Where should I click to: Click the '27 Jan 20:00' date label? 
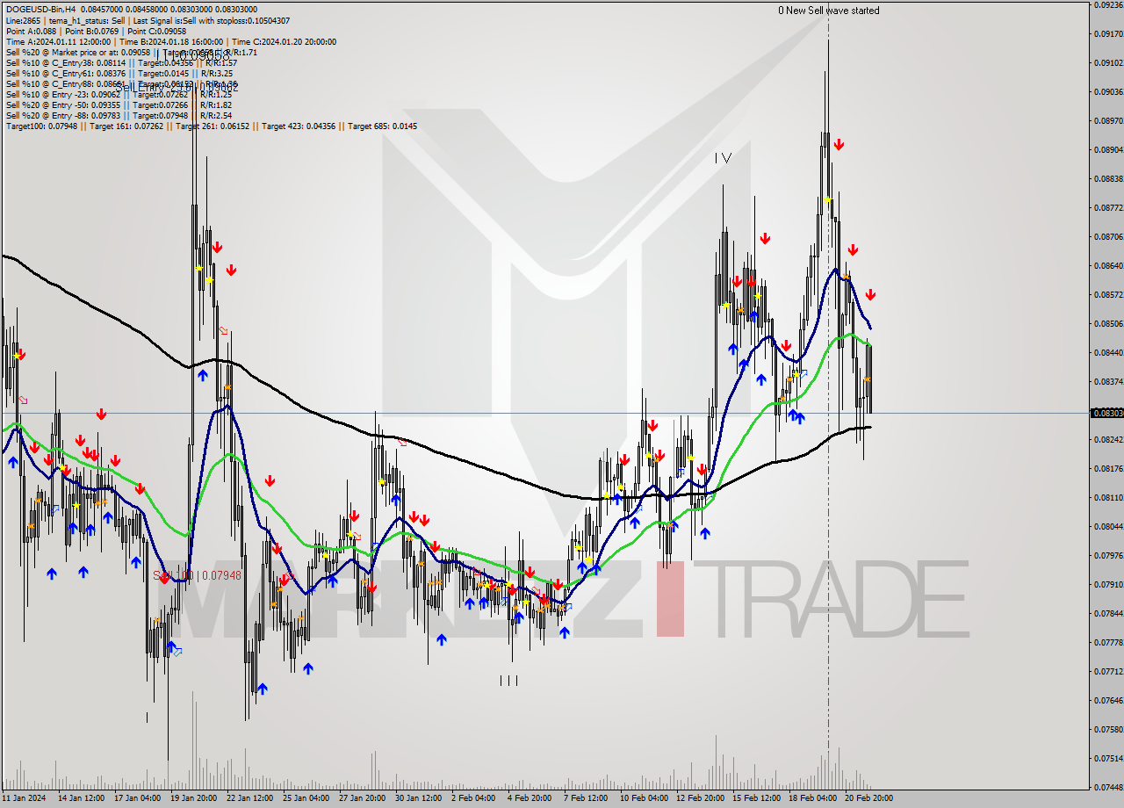click(x=362, y=798)
